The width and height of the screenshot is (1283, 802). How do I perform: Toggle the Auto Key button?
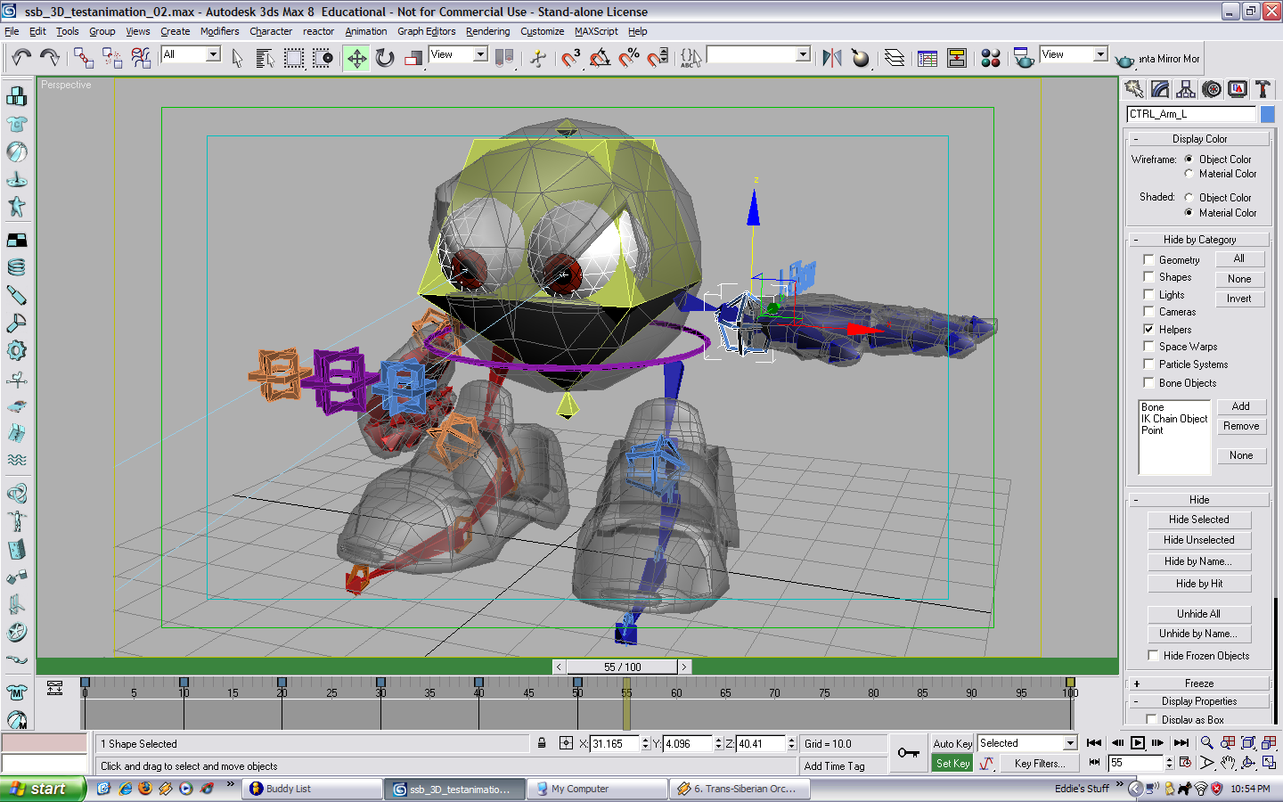(x=952, y=743)
